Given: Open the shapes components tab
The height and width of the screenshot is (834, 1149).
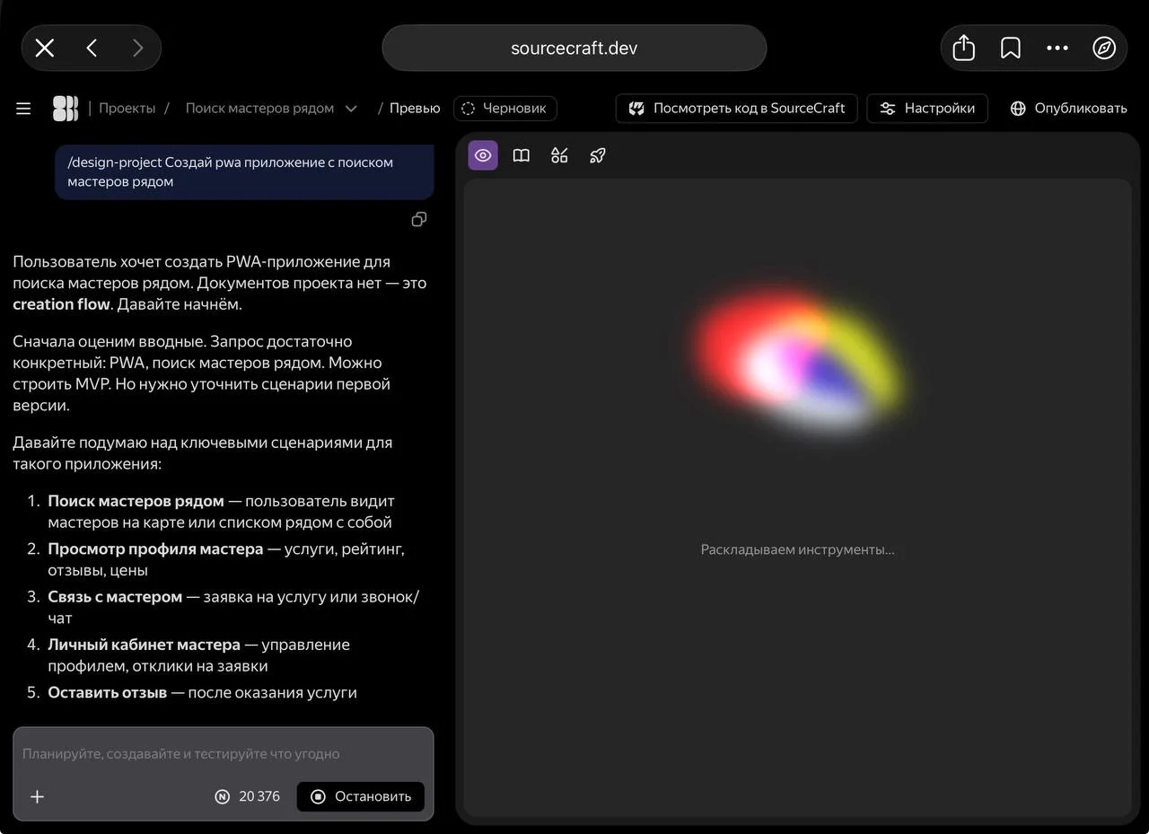Looking at the screenshot, I should point(559,155).
